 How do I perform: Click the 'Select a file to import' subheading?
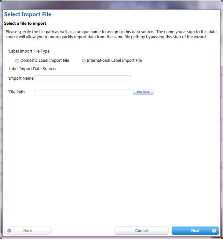(25, 23)
